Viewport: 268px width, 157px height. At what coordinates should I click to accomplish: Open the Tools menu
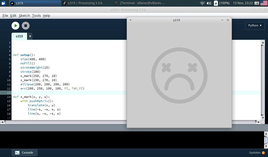[x=36, y=16]
